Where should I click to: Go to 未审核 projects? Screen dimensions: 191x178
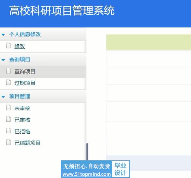tap(22, 108)
